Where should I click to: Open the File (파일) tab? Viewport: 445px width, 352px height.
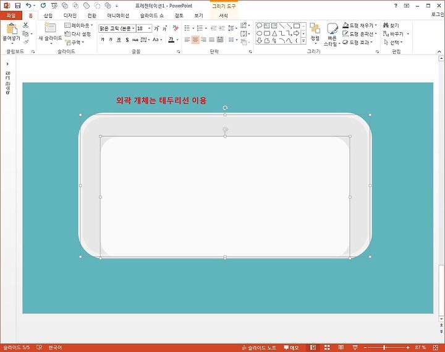pyautogui.click(x=11, y=15)
